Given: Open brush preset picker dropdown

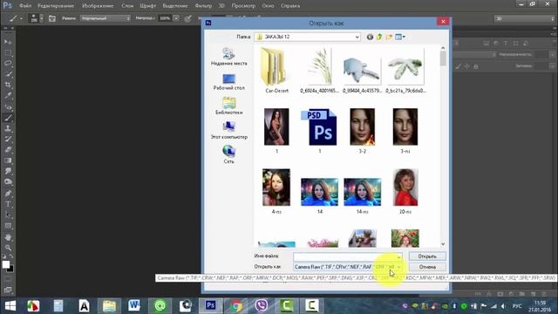Looking at the screenshot, I should [x=41, y=18].
